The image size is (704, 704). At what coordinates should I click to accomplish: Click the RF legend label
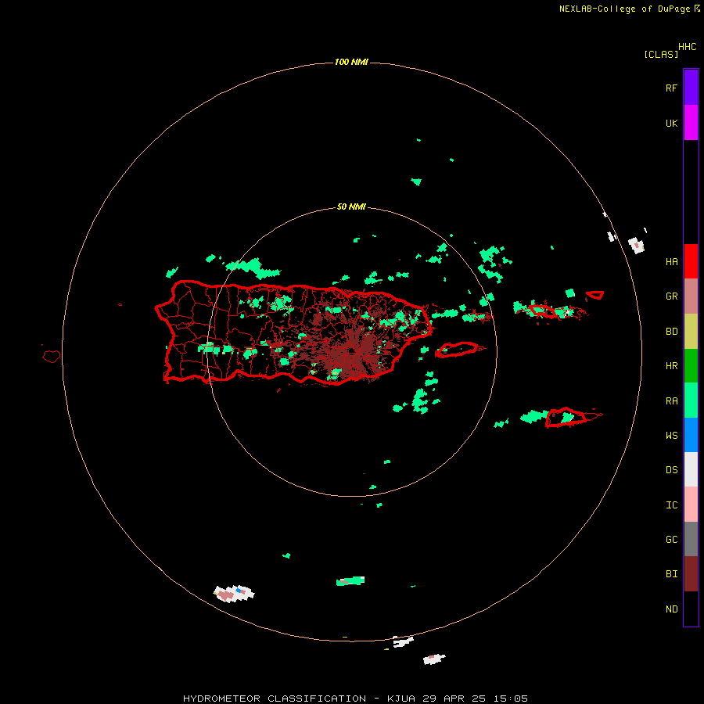pos(671,88)
